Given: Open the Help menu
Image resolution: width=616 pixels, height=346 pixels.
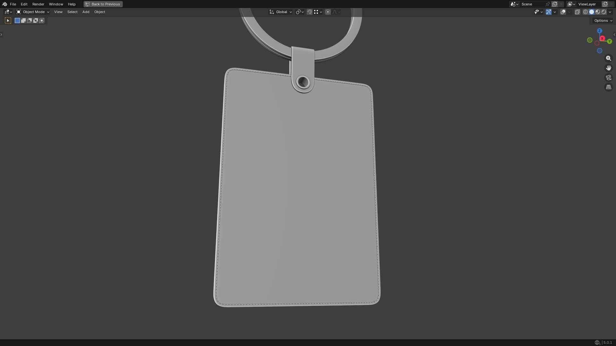Looking at the screenshot, I should (72, 4).
